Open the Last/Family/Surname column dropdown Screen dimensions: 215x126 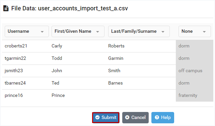pyautogui.click(x=139, y=31)
